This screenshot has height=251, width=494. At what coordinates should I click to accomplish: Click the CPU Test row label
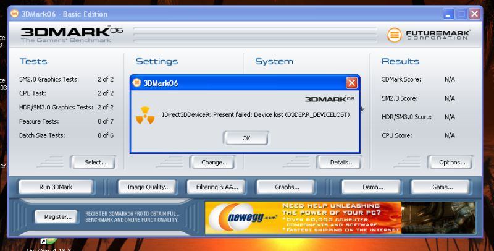(x=33, y=93)
